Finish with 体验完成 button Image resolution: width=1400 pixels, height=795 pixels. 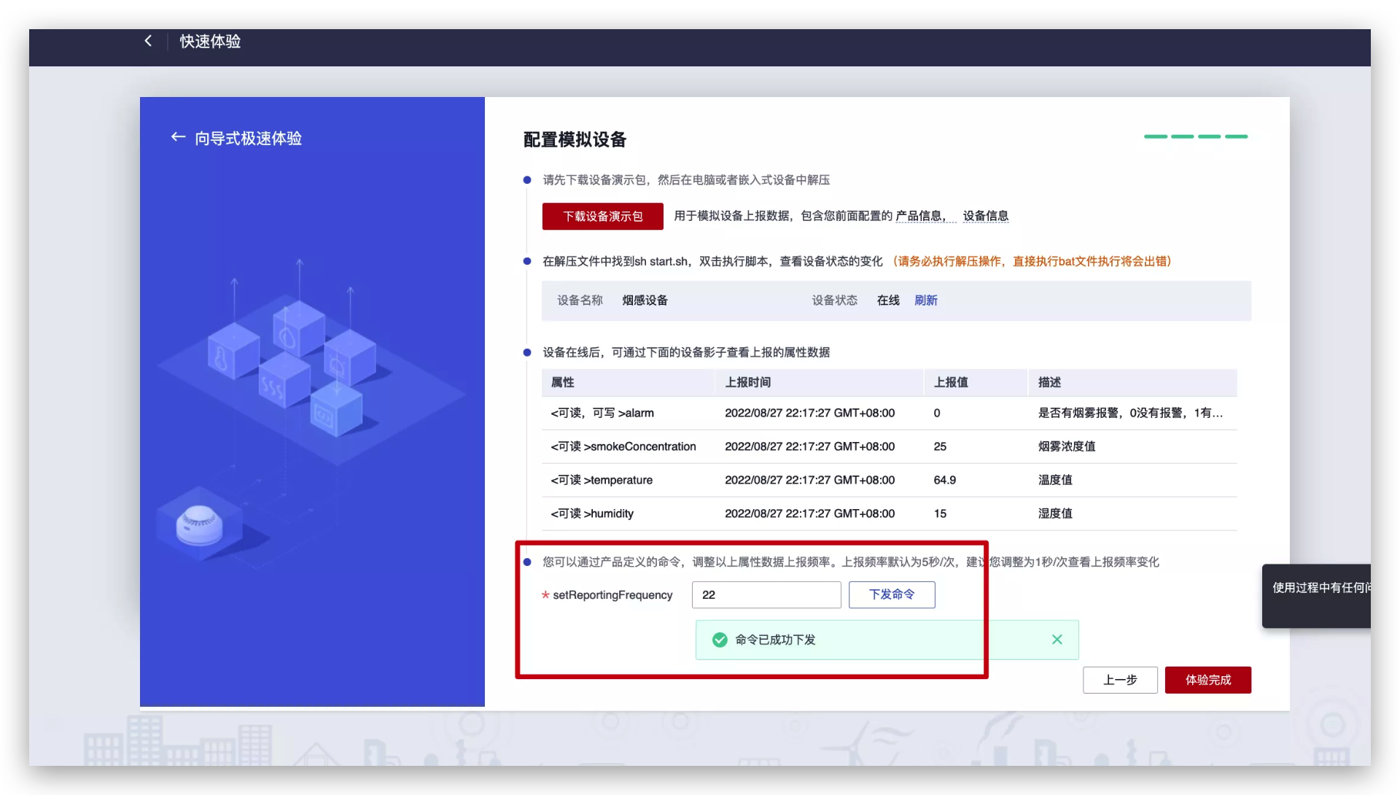(x=1207, y=680)
